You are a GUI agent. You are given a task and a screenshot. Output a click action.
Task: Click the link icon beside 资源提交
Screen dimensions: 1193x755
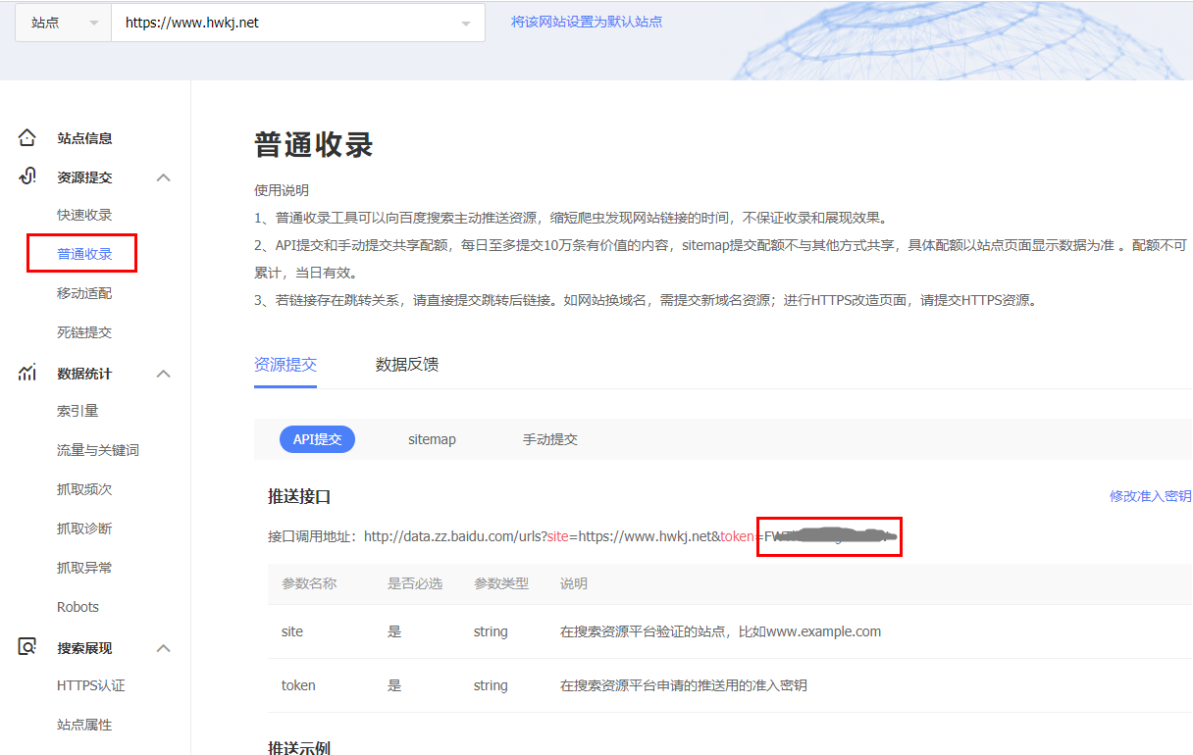[27, 177]
